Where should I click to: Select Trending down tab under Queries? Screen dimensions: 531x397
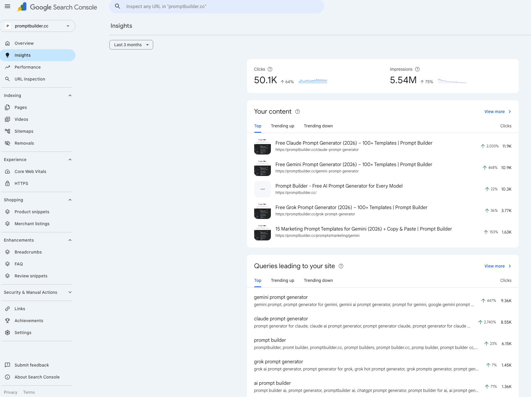[318, 280]
